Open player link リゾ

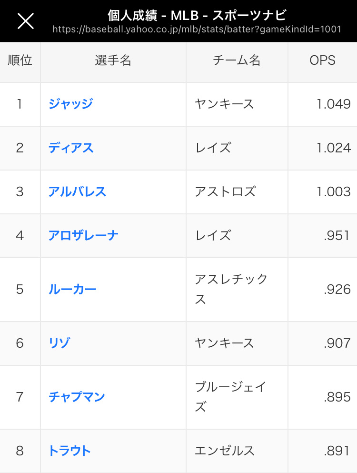[x=59, y=343]
